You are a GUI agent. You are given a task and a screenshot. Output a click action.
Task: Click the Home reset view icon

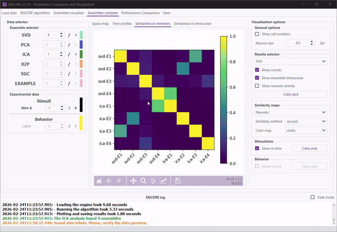(99, 181)
